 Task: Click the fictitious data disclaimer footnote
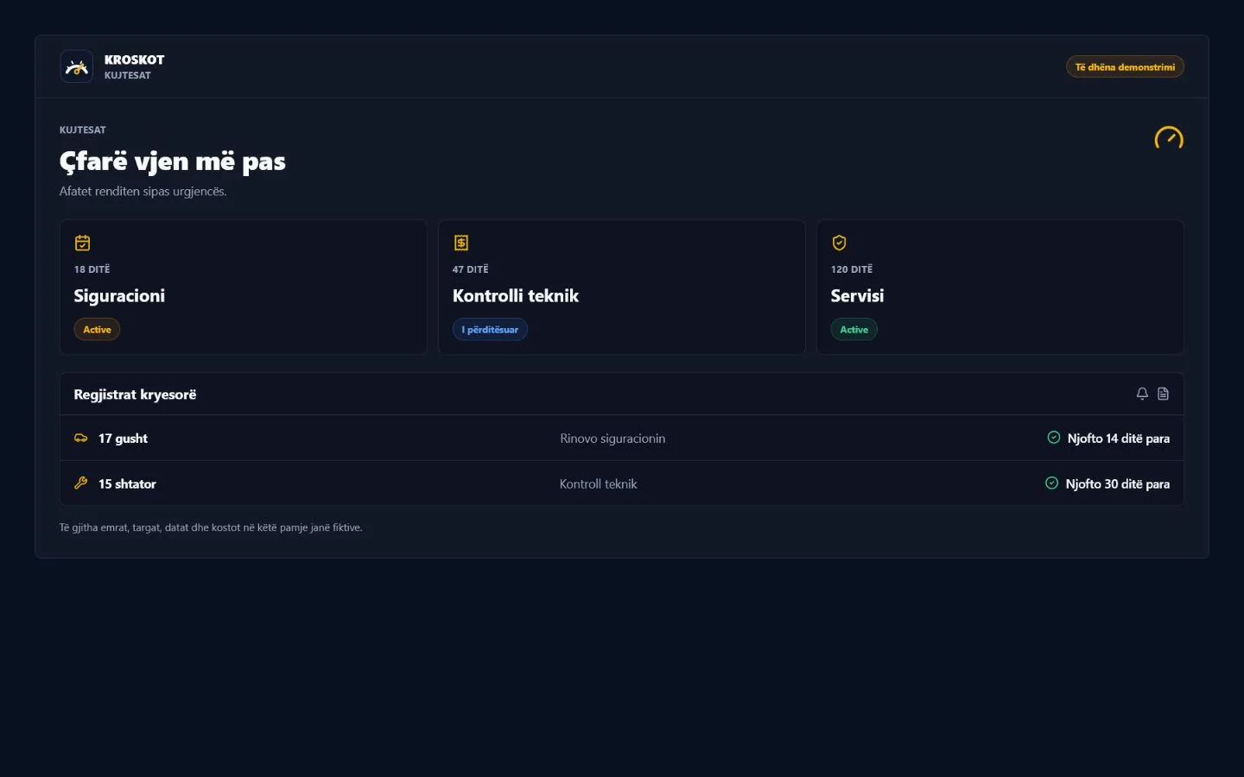[211, 527]
